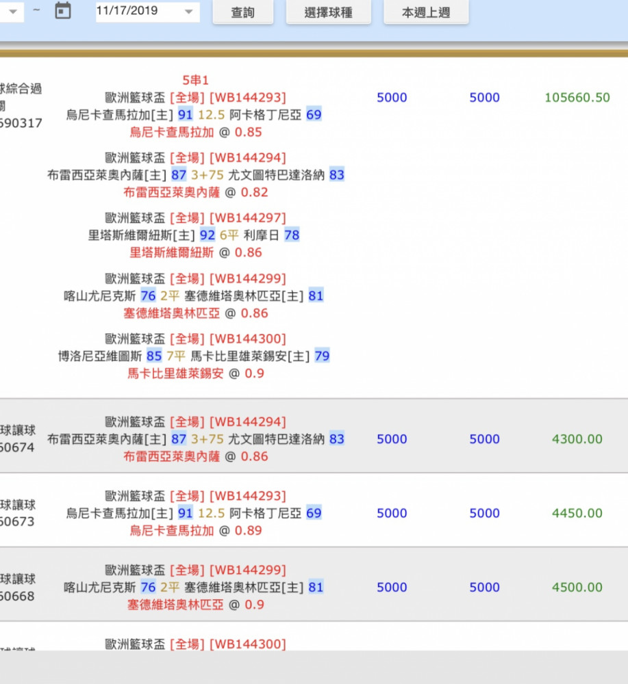Viewport: 628px width, 684px height.
Task: Select the payout amount 105660.50
Action: tap(577, 97)
